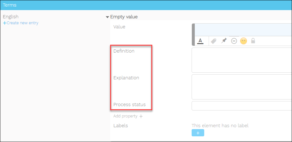Click the label tag icon
The height and width of the screenshot is (142, 292).
click(214, 41)
